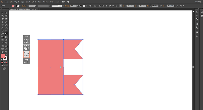Close the master.ai document tab

[x=38, y=9]
